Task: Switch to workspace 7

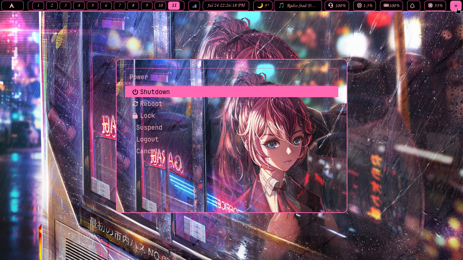Action: click(120, 6)
